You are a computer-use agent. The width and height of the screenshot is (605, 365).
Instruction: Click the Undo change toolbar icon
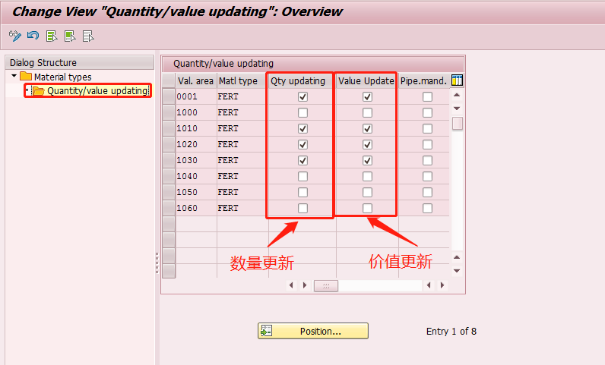pos(33,36)
